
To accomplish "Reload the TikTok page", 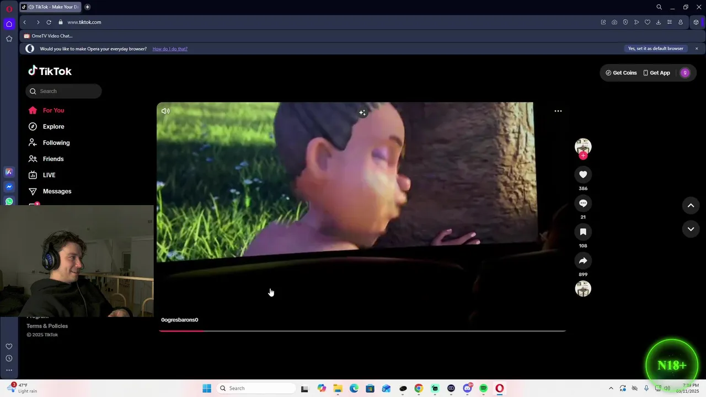I will (49, 22).
